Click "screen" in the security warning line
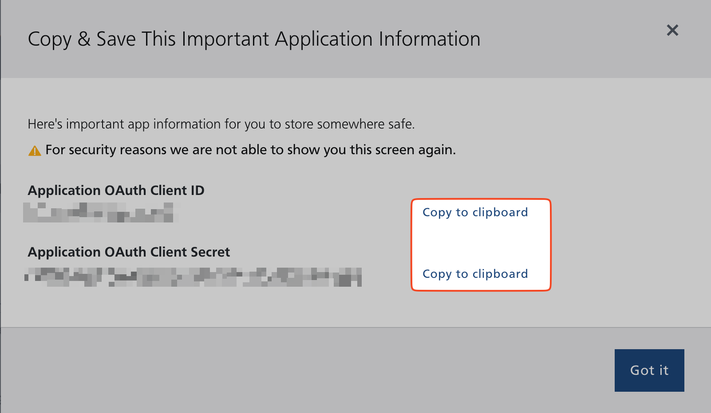 [395, 150]
